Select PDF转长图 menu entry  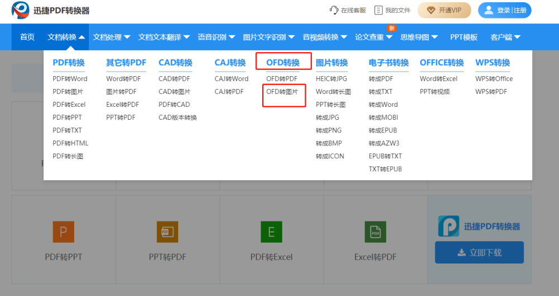[68, 156]
